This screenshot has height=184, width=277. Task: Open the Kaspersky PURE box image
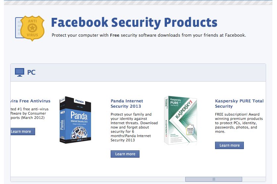click(180, 121)
